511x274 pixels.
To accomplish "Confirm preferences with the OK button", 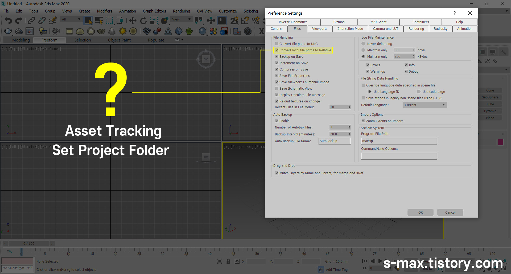I will (420, 212).
